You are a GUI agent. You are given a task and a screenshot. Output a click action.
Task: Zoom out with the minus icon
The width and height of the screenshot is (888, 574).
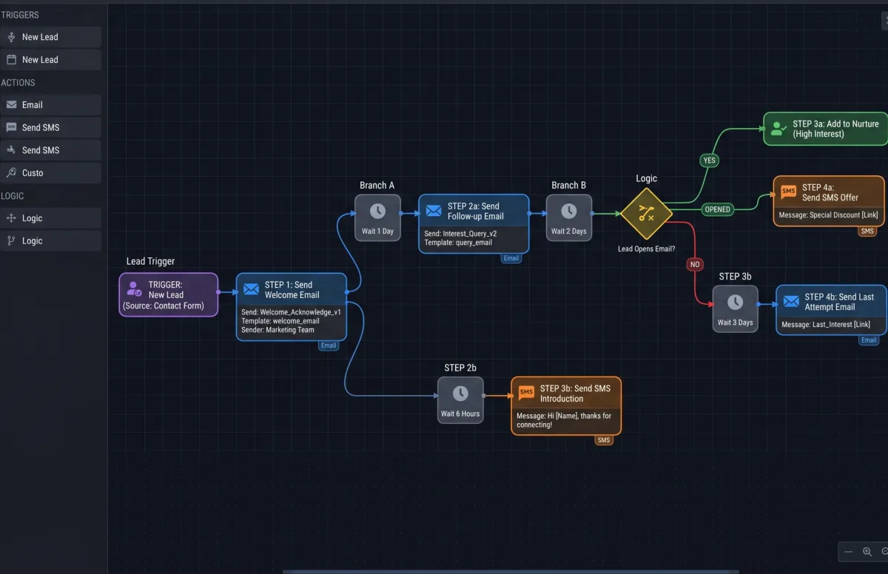tap(849, 552)
